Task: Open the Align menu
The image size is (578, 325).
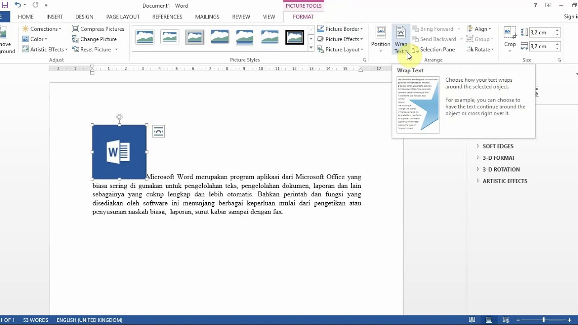Action: (479, 29)
